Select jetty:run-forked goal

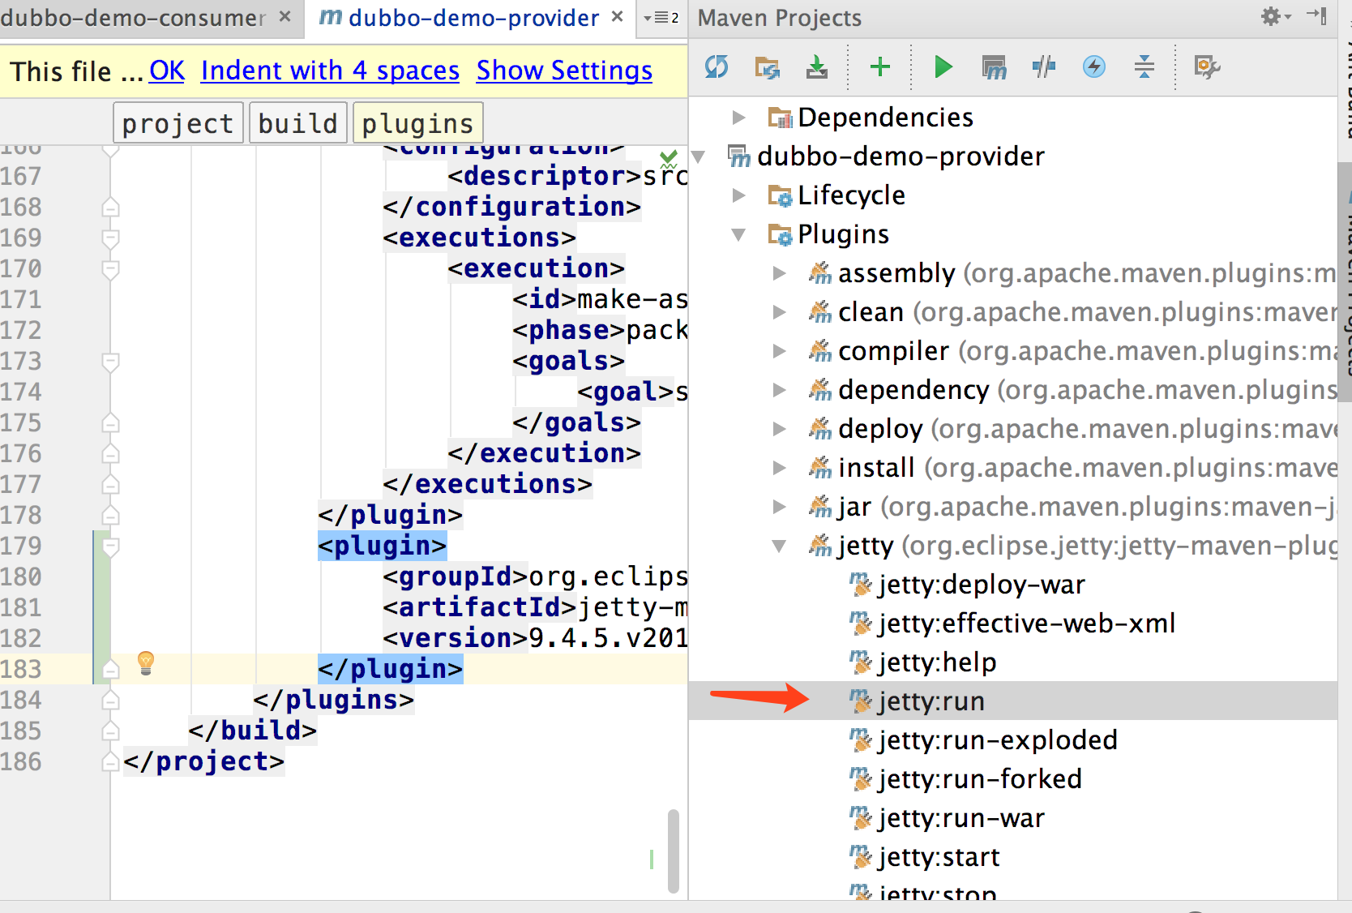click(980, 779)
